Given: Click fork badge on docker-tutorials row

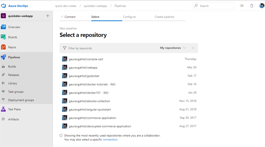Looking at the screenshot, I should [113, 84].
